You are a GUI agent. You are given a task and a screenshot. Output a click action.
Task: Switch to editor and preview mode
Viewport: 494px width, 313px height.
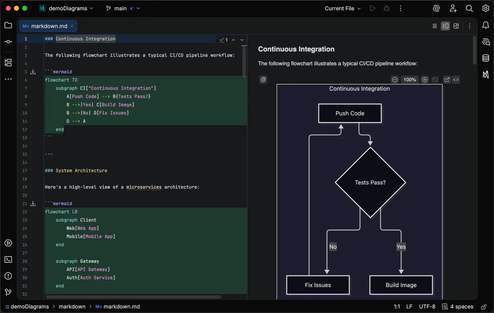click(445, 26)
